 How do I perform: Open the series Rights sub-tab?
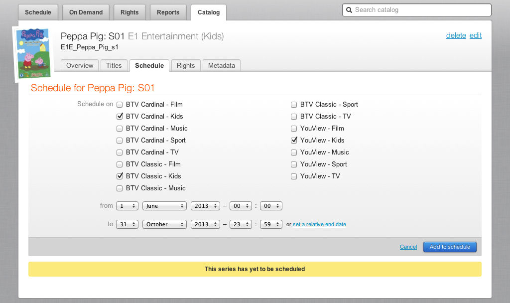(x=186, y=65)
